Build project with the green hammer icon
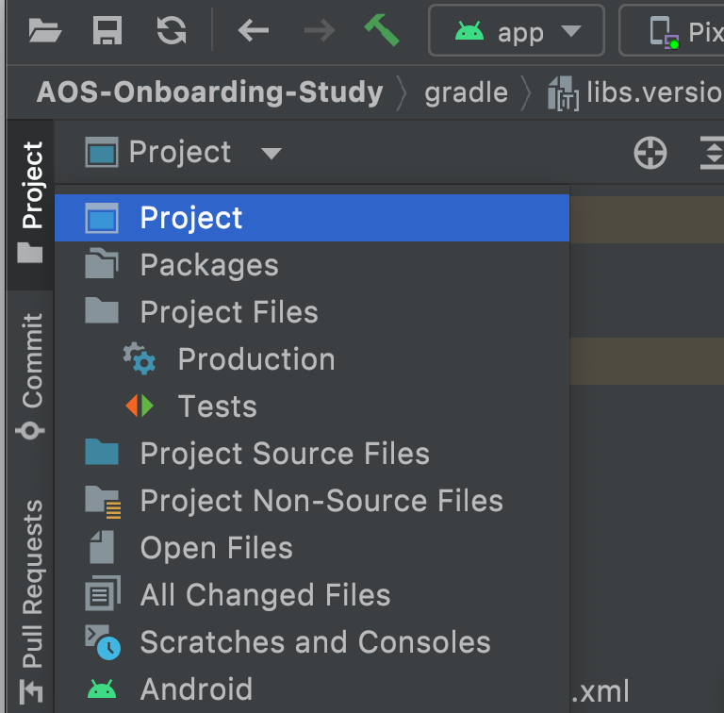The width and height of the screenshot is (724, 713). tap(381, 30)
